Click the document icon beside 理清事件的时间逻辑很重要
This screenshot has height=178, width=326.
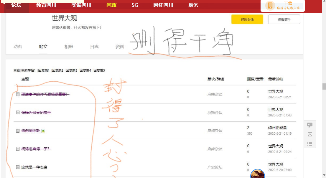[x=18, y=94]
